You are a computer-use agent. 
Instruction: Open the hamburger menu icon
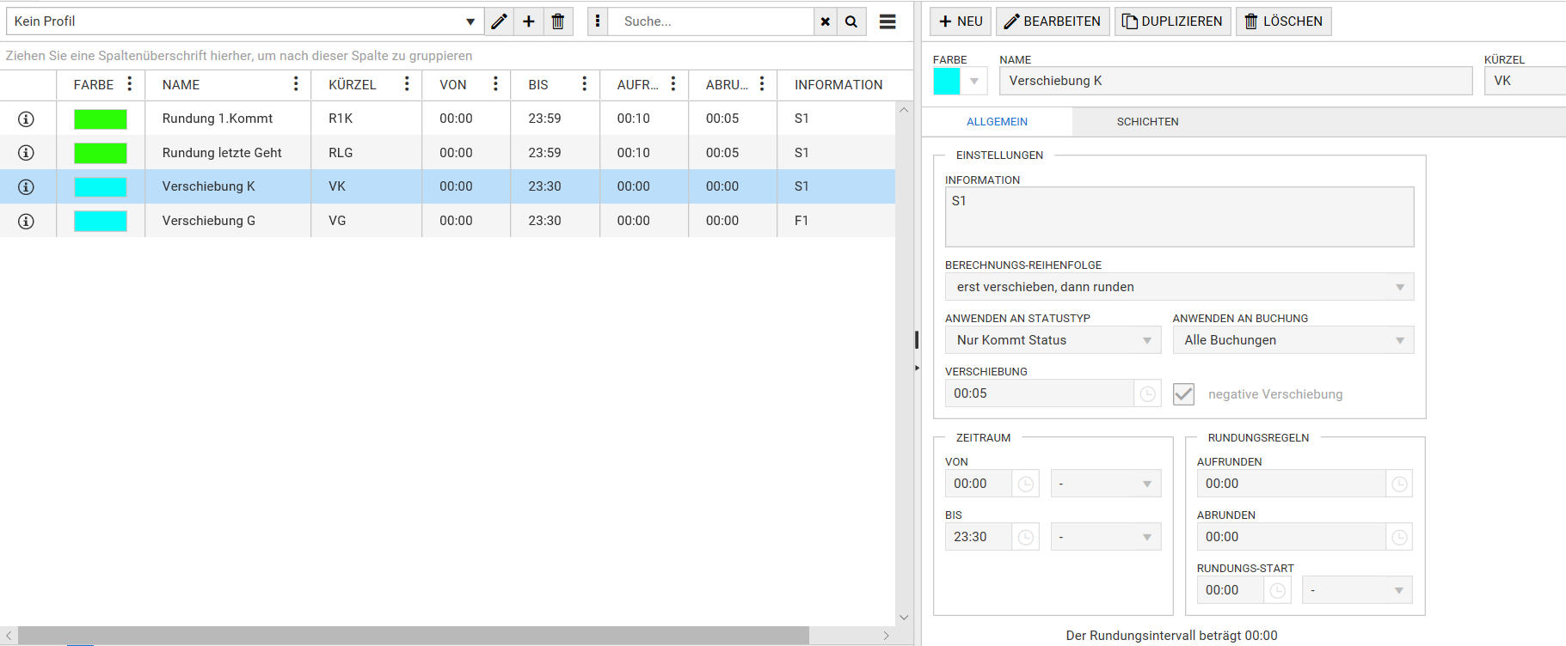point(887,21)
